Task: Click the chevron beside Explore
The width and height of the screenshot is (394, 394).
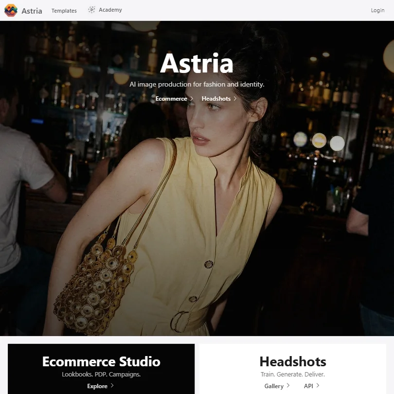Action: tap(112, 385)
